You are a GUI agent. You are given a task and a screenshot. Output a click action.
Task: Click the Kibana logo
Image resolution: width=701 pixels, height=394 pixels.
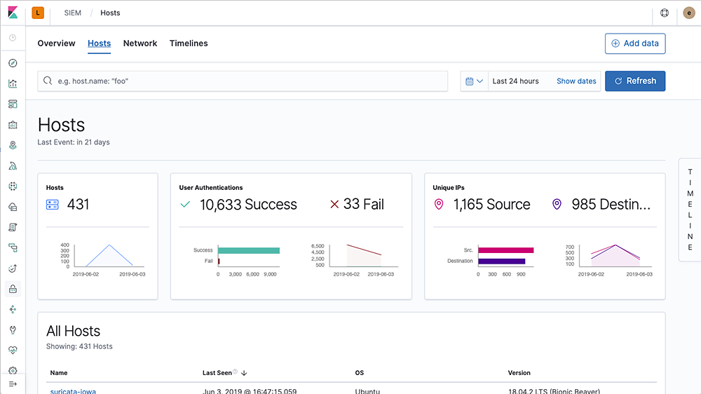click(13, 13)
